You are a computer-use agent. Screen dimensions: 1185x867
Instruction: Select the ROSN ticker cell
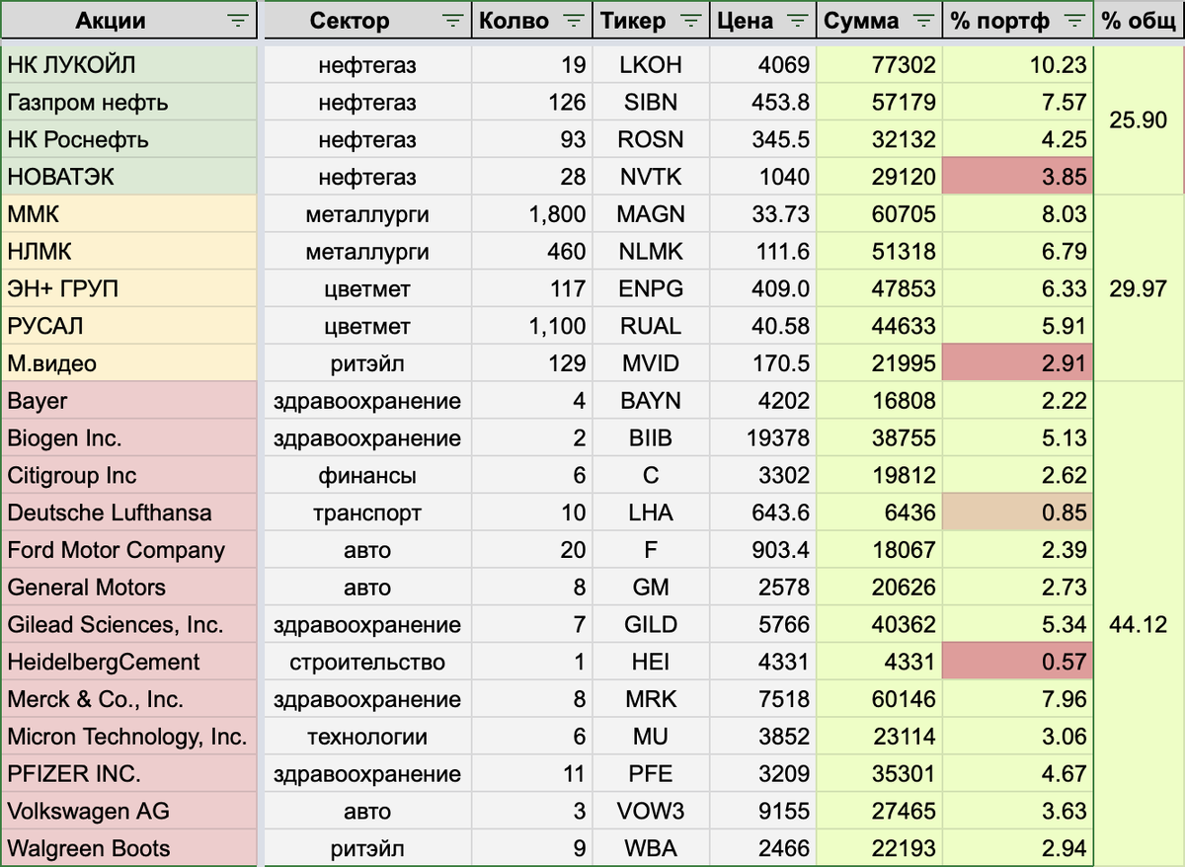click(651, 140)
